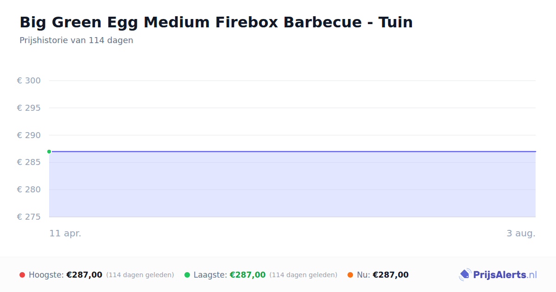Click the Nu €287,00 current price
556x292 pixels.
[391, 275]
